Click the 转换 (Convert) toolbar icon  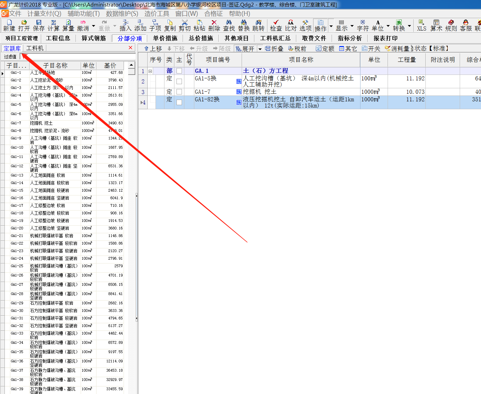click(x=399, y=25)
